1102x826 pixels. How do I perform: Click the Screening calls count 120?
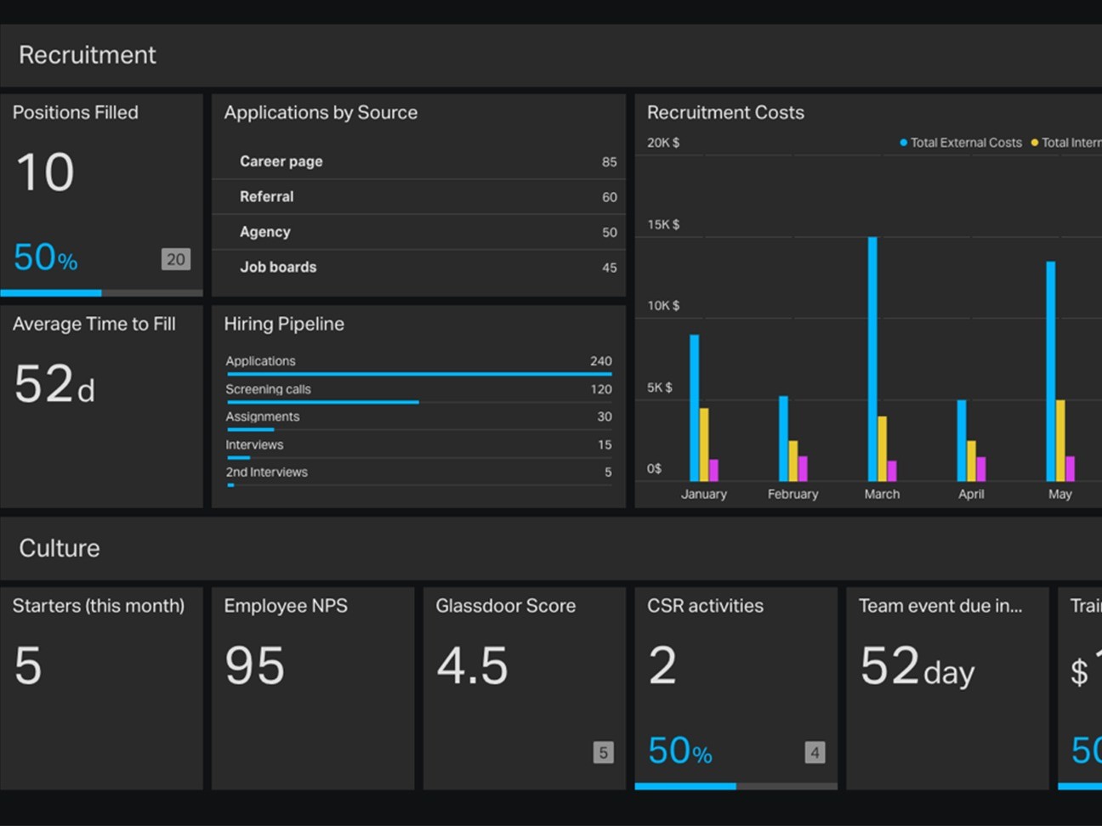[x=600, y=389]
